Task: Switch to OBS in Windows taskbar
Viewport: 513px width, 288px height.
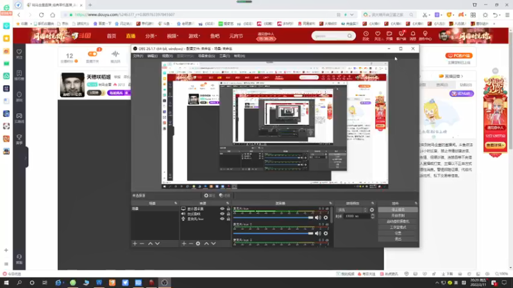Action: [165, 283]
